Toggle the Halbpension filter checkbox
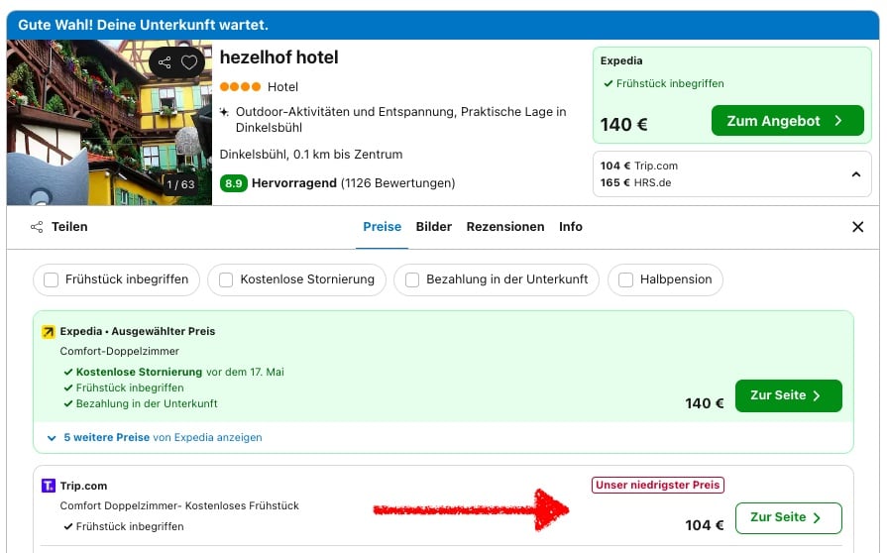Image resolution: width=887 pixels, height=553 pixels. 625,279
